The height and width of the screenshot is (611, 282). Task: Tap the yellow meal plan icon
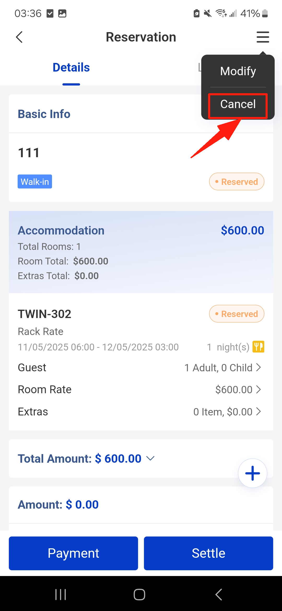pyautogui.click(x=258, y=347)
